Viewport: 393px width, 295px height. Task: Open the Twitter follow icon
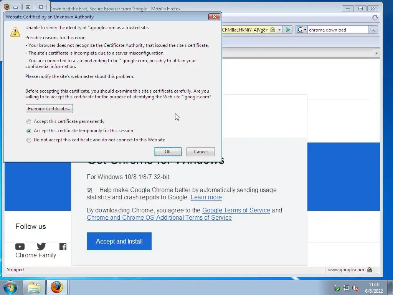click(x=41, y=247)
